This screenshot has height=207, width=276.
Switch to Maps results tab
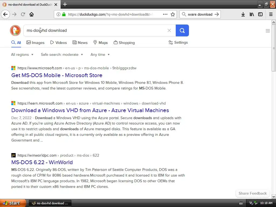click(x=100, y=43)
